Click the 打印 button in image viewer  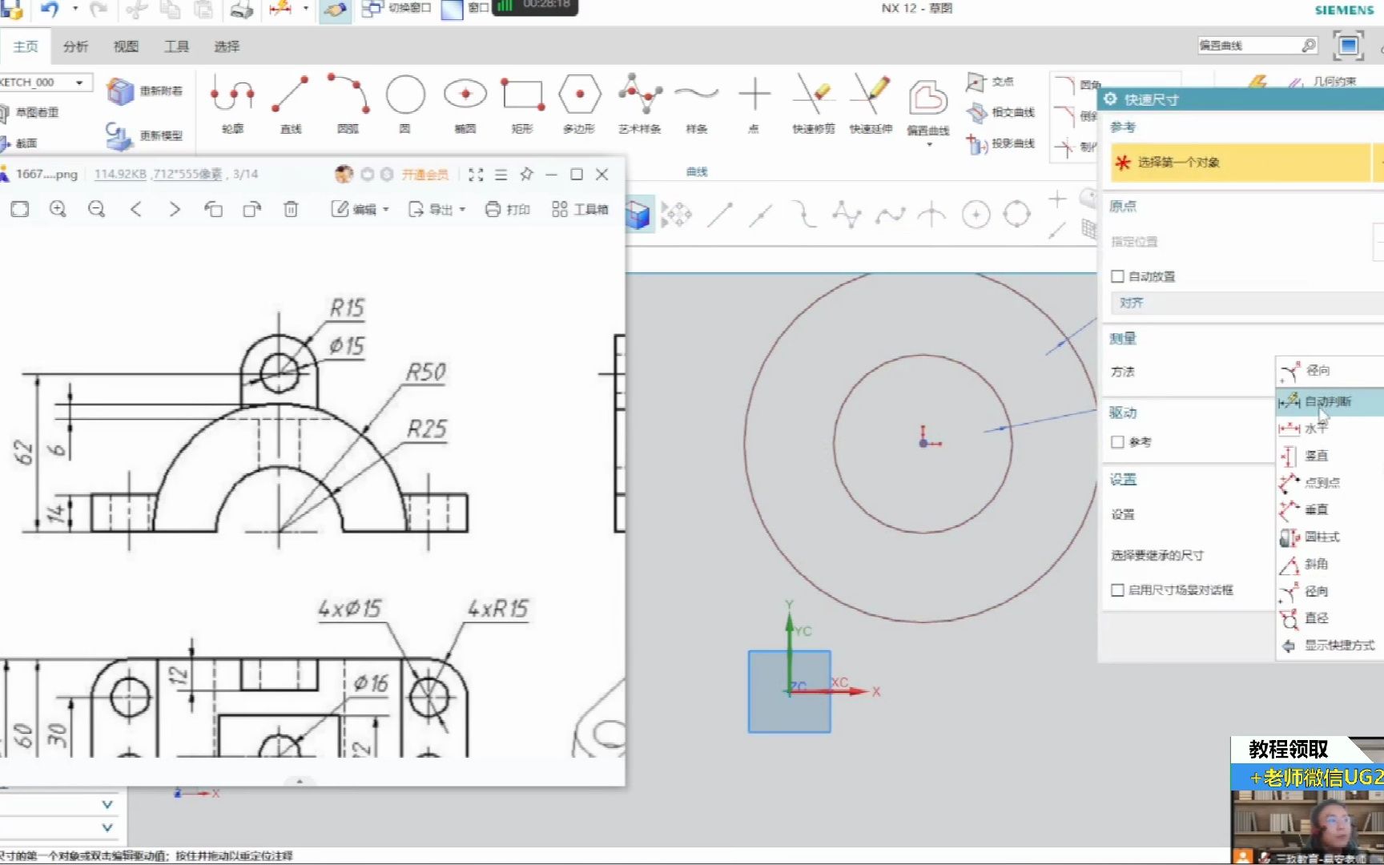508,210
